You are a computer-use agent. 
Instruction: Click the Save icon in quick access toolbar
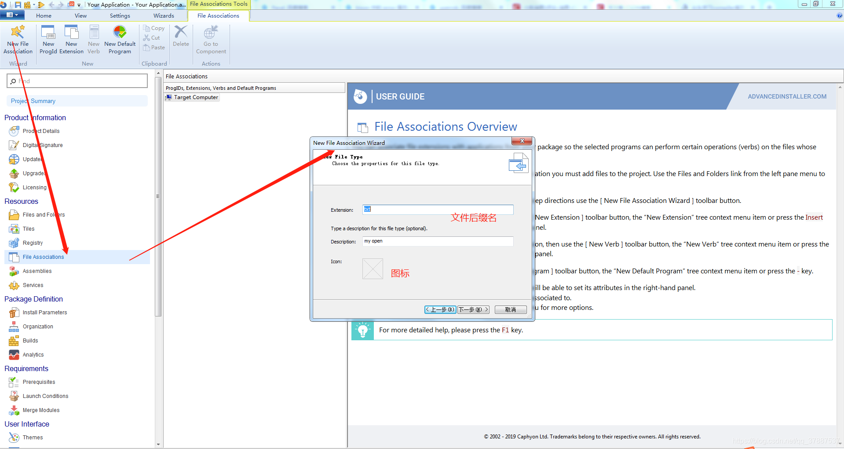(18, 4)
